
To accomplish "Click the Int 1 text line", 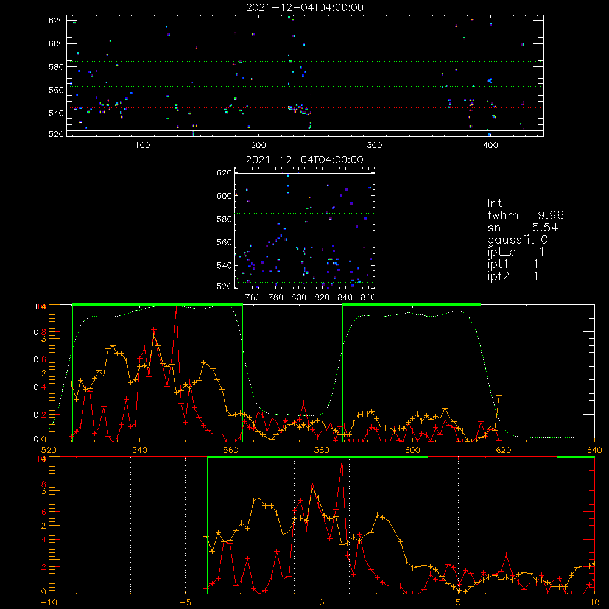I will [513, 203].
